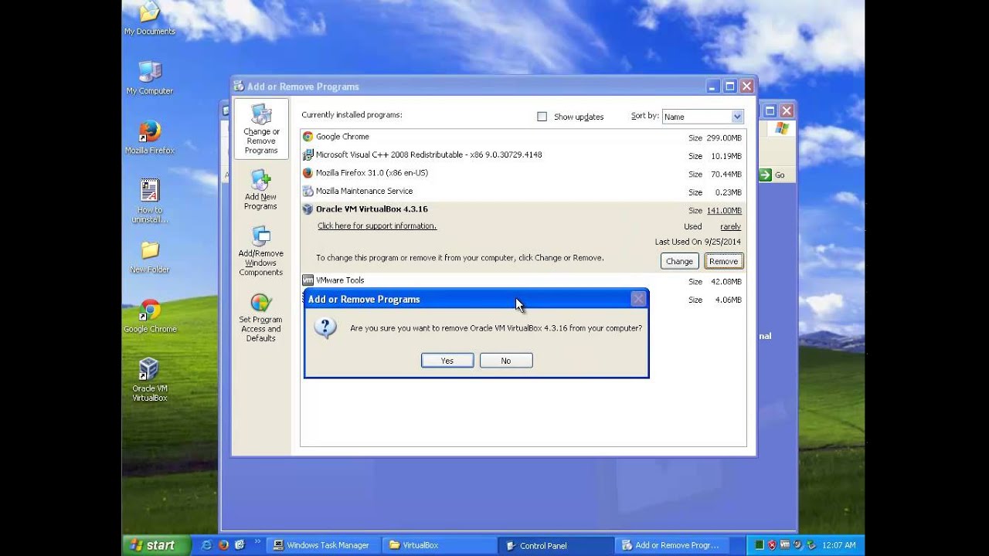989x556 pixels.
Task: Open My Computer desktop icon
Action: [150, 77]
